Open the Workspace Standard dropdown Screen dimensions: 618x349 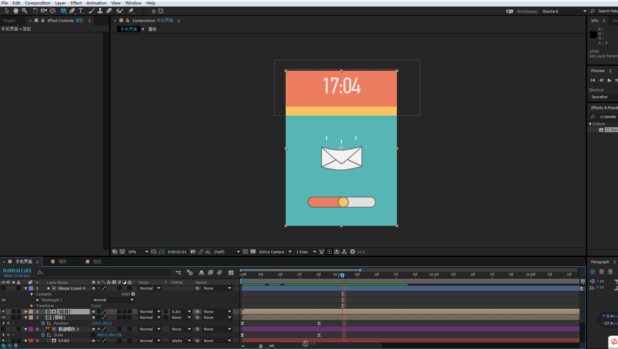click(x=564, y=11)
